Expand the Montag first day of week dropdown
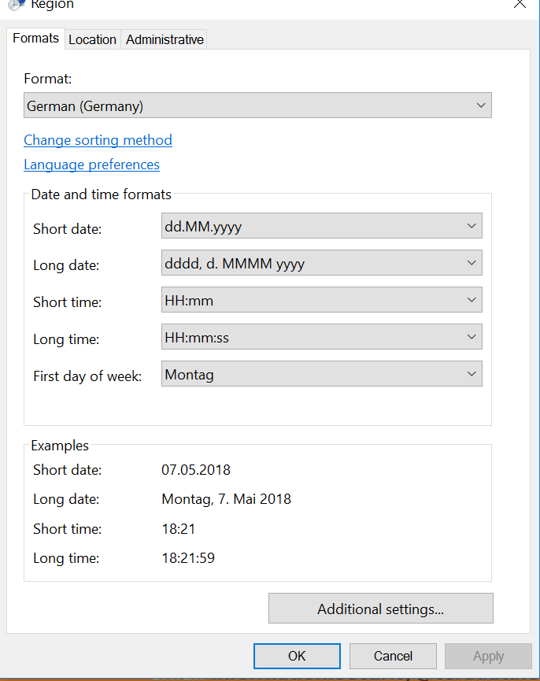The width and height of the screenshot is (540, 681). 321,375
